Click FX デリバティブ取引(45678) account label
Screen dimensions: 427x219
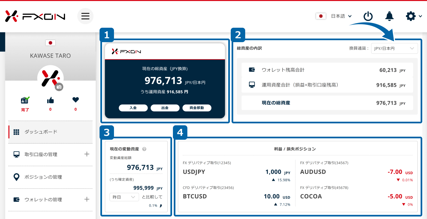click(324, 188)
